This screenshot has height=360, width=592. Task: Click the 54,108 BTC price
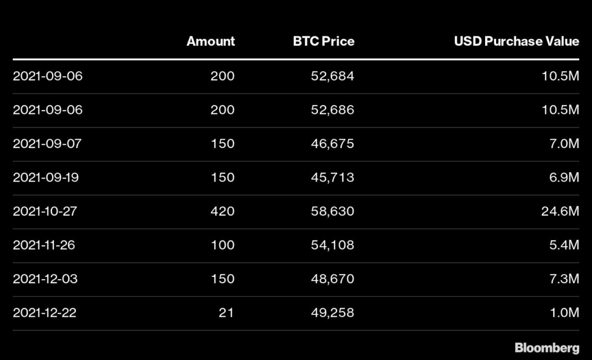click(x=332, y=245)
